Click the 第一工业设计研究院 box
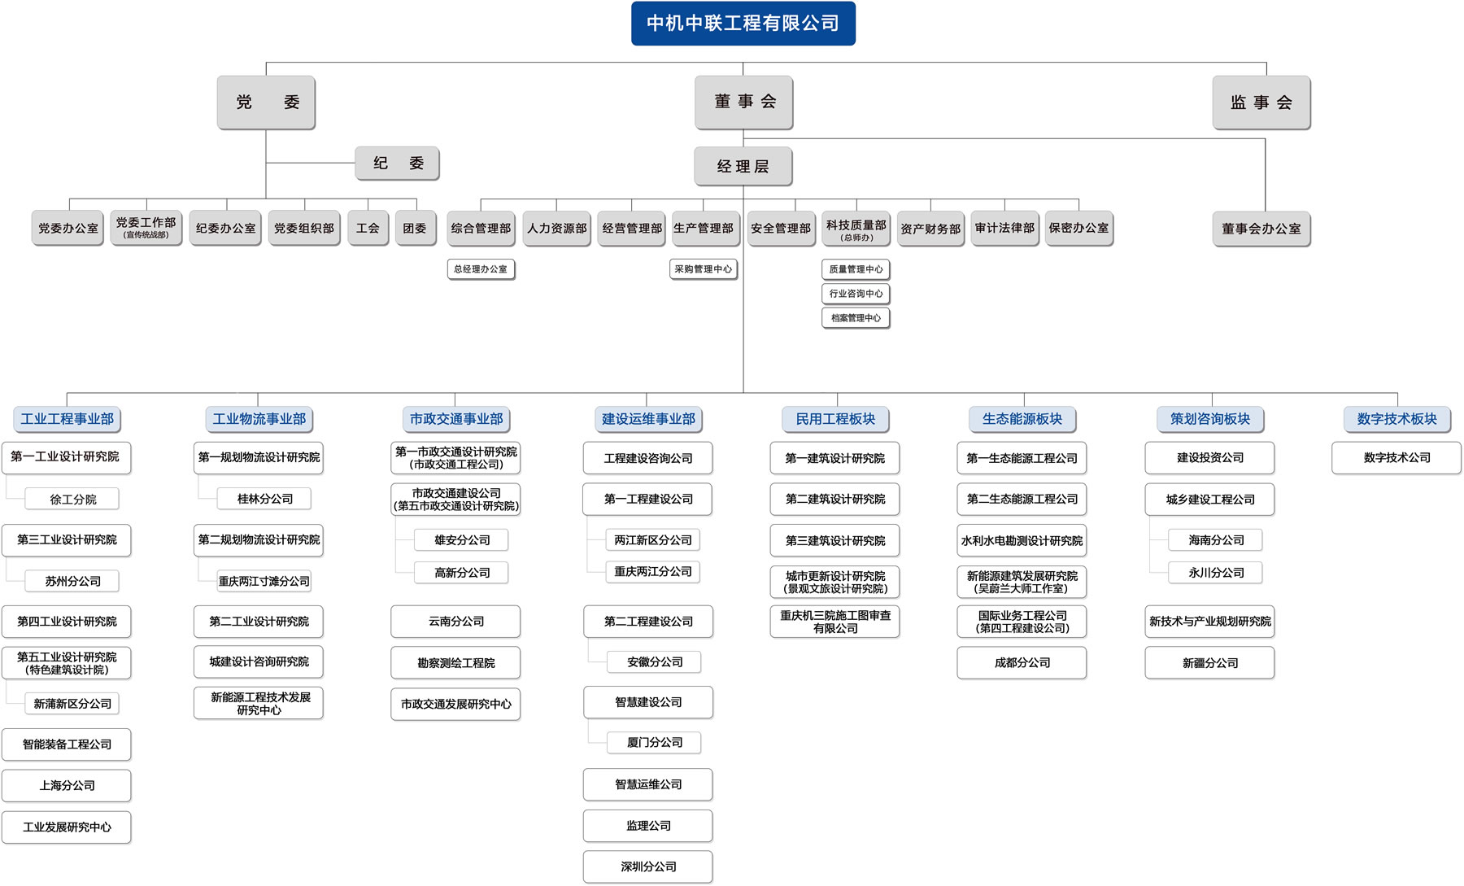 pyautogui.click(x=67, y=458)
